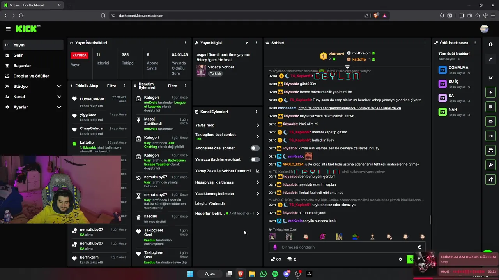
Task: Open a new browser tab
Action: tap(69, 5)
